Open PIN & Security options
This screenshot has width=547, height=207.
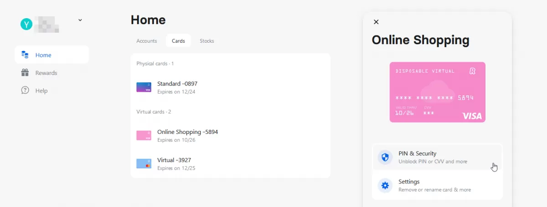(437, 158)
